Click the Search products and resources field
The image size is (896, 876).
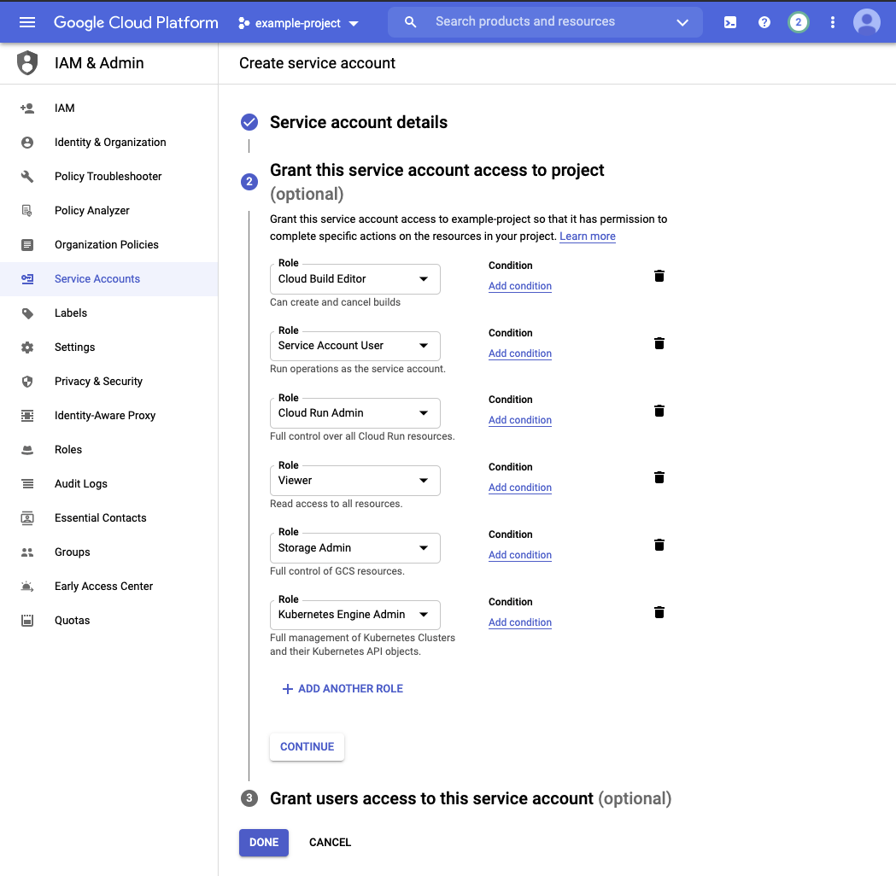pos(545,22)
